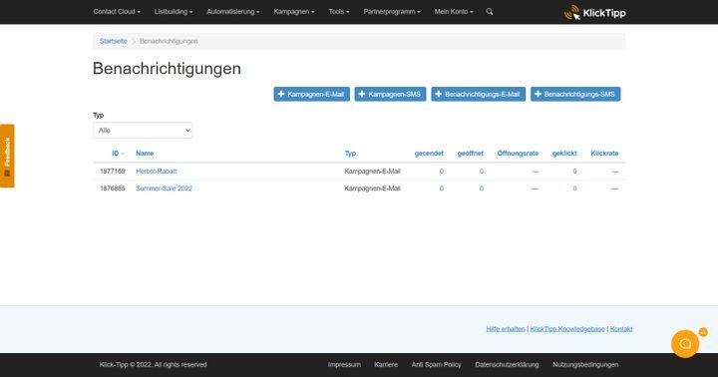Open the Anti Spam Policy link
The image size is (718, 377).
[x=437, y=365]
